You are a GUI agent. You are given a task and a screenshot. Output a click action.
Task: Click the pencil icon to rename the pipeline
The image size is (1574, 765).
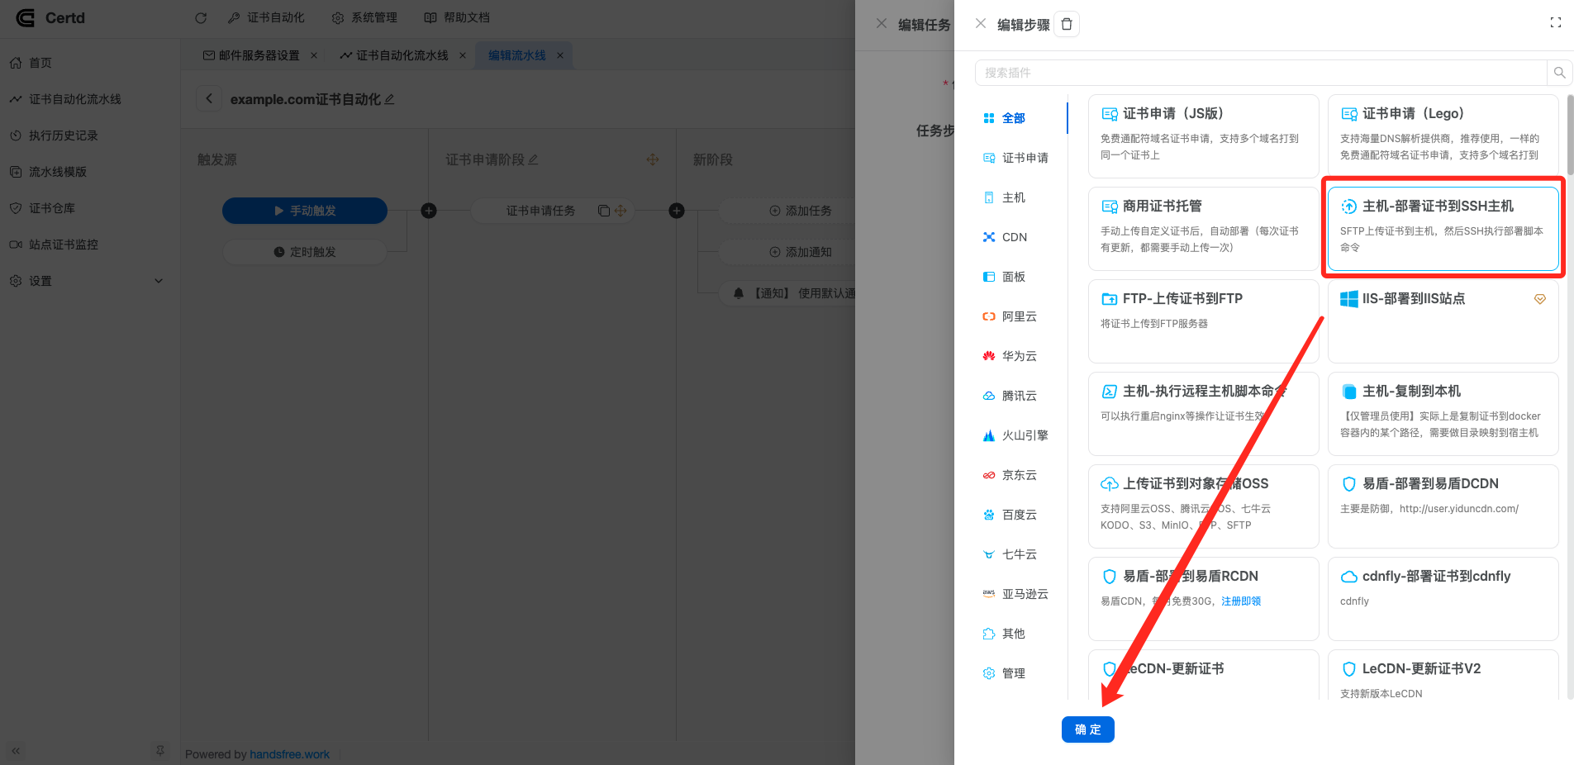388,99
